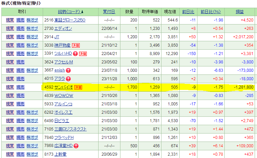Click the red alert icon next to ツルハHD

pos(75,54)
